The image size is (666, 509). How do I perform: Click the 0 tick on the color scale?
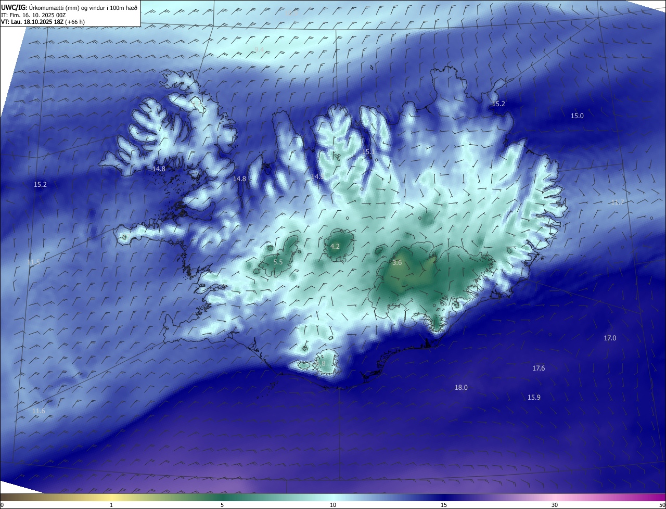click(x=2, y=505)
